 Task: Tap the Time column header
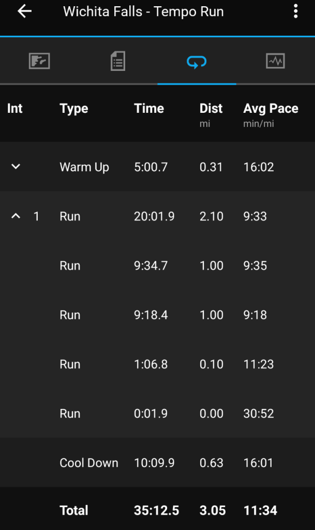pyautogui.click(x=149, y=109)
